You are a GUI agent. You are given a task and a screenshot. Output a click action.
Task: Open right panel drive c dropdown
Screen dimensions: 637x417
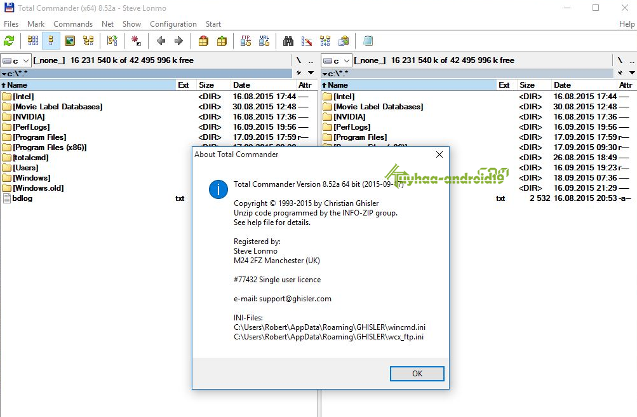(x=337, y=60)
